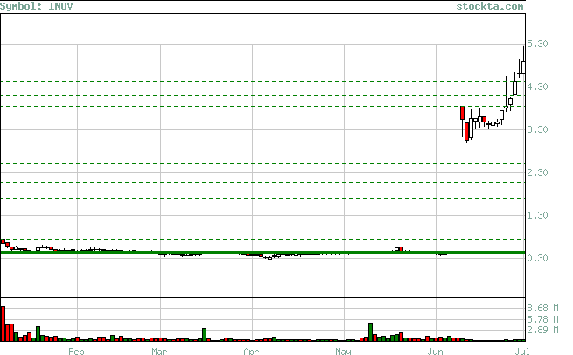Click the tall green volume bar in May
Viewport: 573px width, 355px height.
[x=370, y=332]
